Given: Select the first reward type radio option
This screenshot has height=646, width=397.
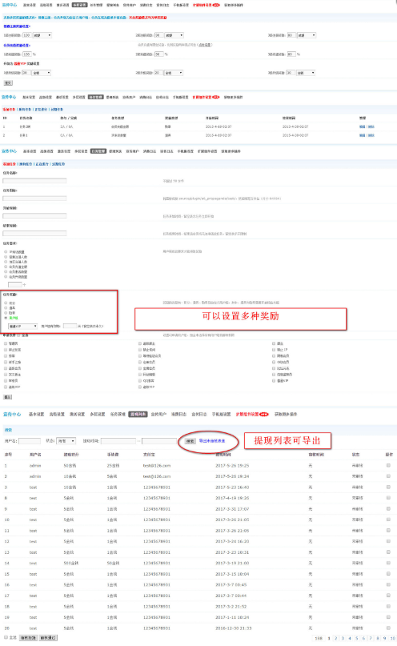Looking at the screenshot, I should pos(6,303).
